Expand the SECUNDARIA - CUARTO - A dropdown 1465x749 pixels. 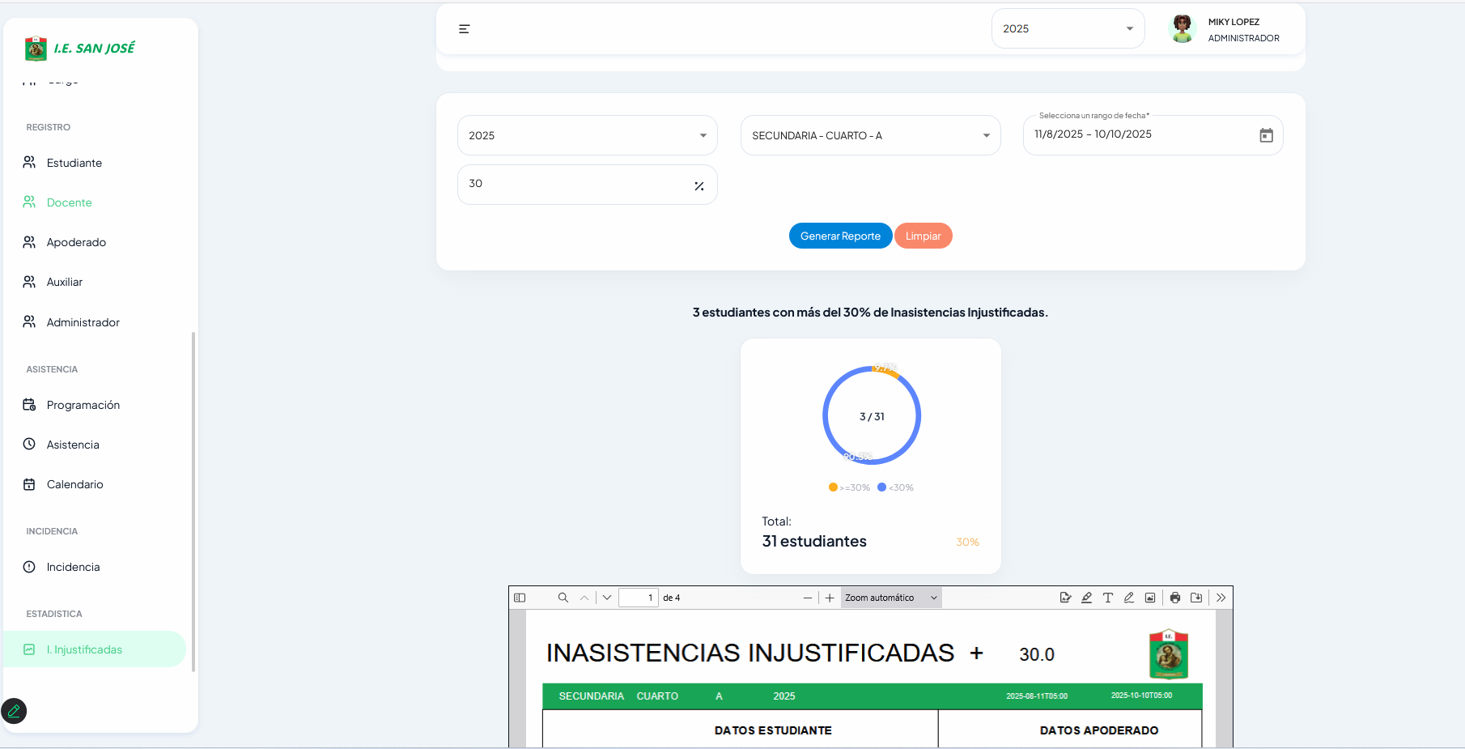870,135
